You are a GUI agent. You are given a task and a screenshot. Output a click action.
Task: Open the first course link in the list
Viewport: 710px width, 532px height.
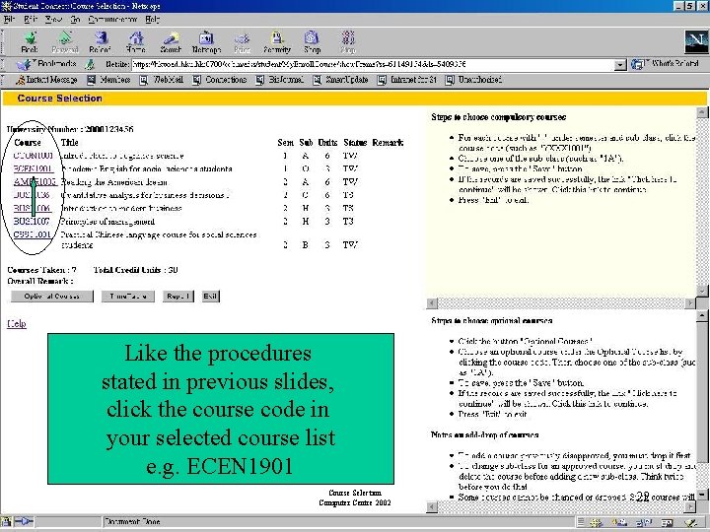point(34,156)
